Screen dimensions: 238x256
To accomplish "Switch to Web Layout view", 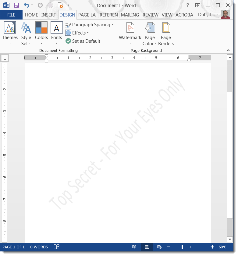I will click(159, 247).
